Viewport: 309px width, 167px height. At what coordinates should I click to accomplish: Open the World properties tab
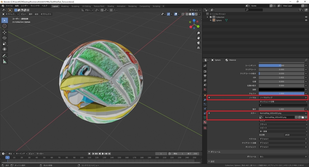click(x=205, y=89)
